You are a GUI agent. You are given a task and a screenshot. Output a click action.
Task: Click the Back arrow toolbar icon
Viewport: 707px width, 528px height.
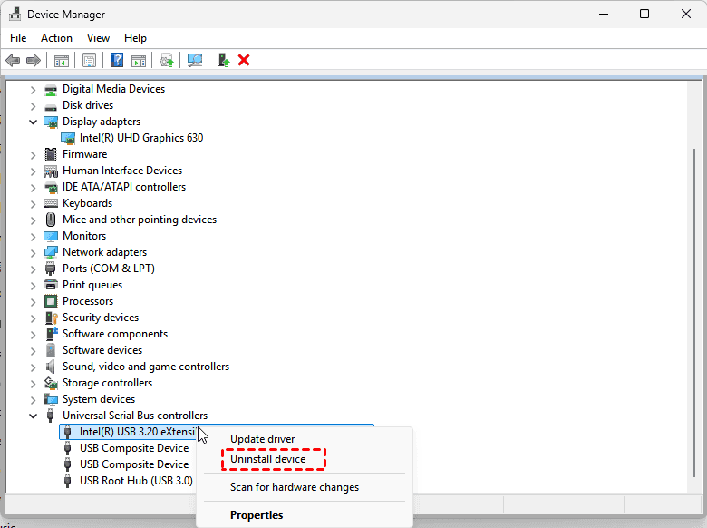[x=13, y=60]
